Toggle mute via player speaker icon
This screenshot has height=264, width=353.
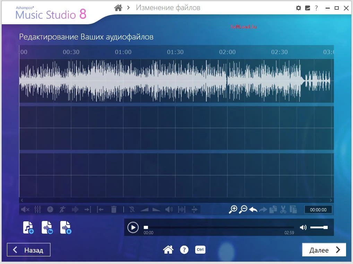(x=303, y=227)
